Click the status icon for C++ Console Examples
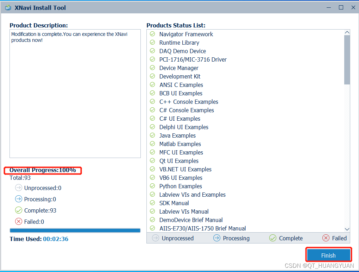Viewport: 359px width, 272px height. coord(152,101)
